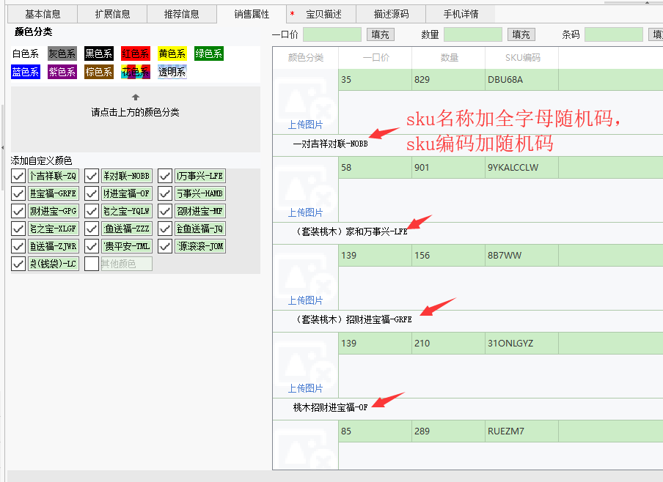The width and height of the screenshot is (663, 482).
Task: Click 上传图片 link in the DBU68A row
Action: pos(305,125)
